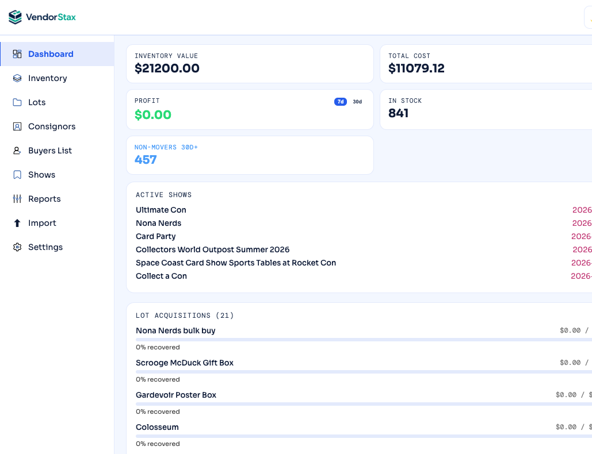Click the Settings gear icon
592x454 pixels.
pyautogui.click(x=17, y=247)
